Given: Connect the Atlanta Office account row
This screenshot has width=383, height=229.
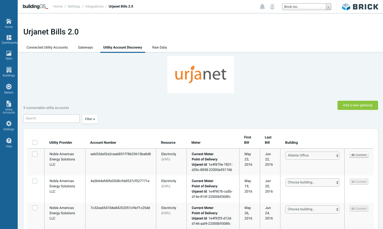Looking at the screenshot, I should point(359,155).
